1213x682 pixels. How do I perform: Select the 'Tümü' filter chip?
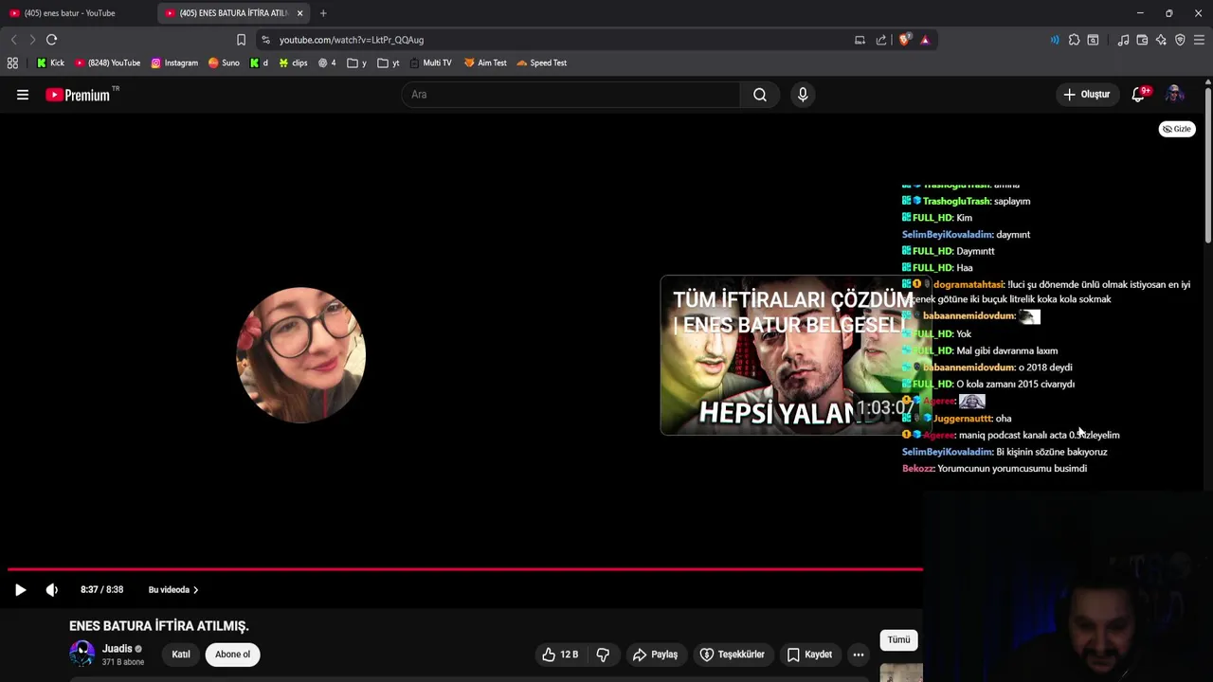tap(898, 639)
